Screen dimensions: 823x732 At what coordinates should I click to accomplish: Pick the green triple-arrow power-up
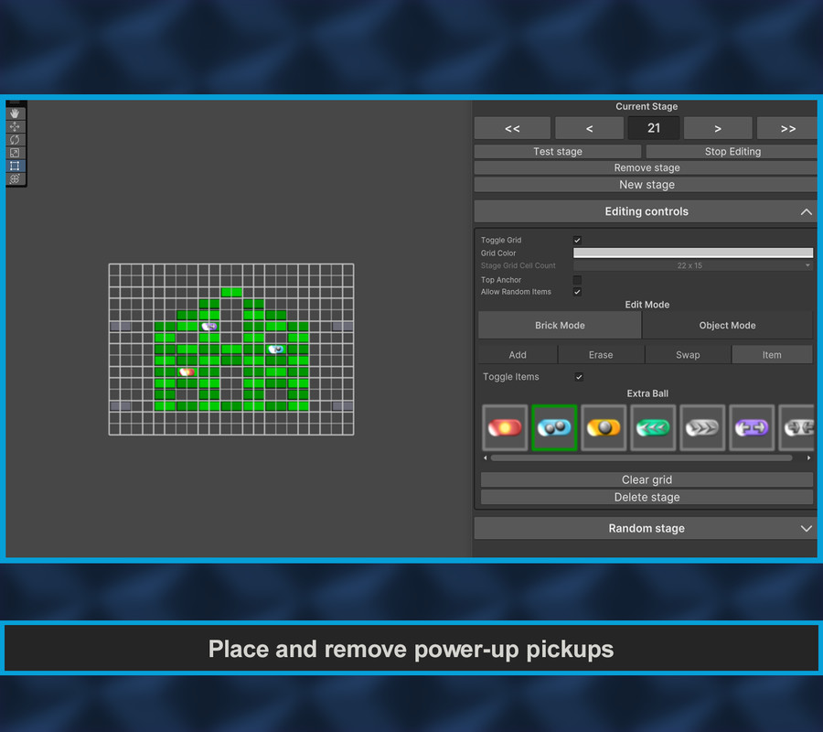click(653, 427)
